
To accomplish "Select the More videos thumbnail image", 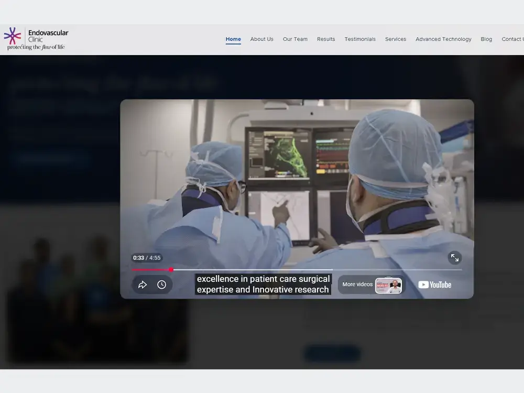I will pyautogui.click(x=388, y=286).
